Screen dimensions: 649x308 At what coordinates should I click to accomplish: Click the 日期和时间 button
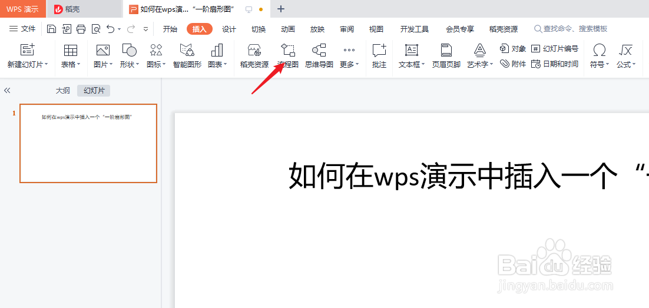[x=555, y=64]
